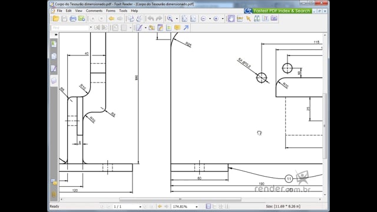
Task: Activate the arrow annotation selection tool
Action: (248, 18)
